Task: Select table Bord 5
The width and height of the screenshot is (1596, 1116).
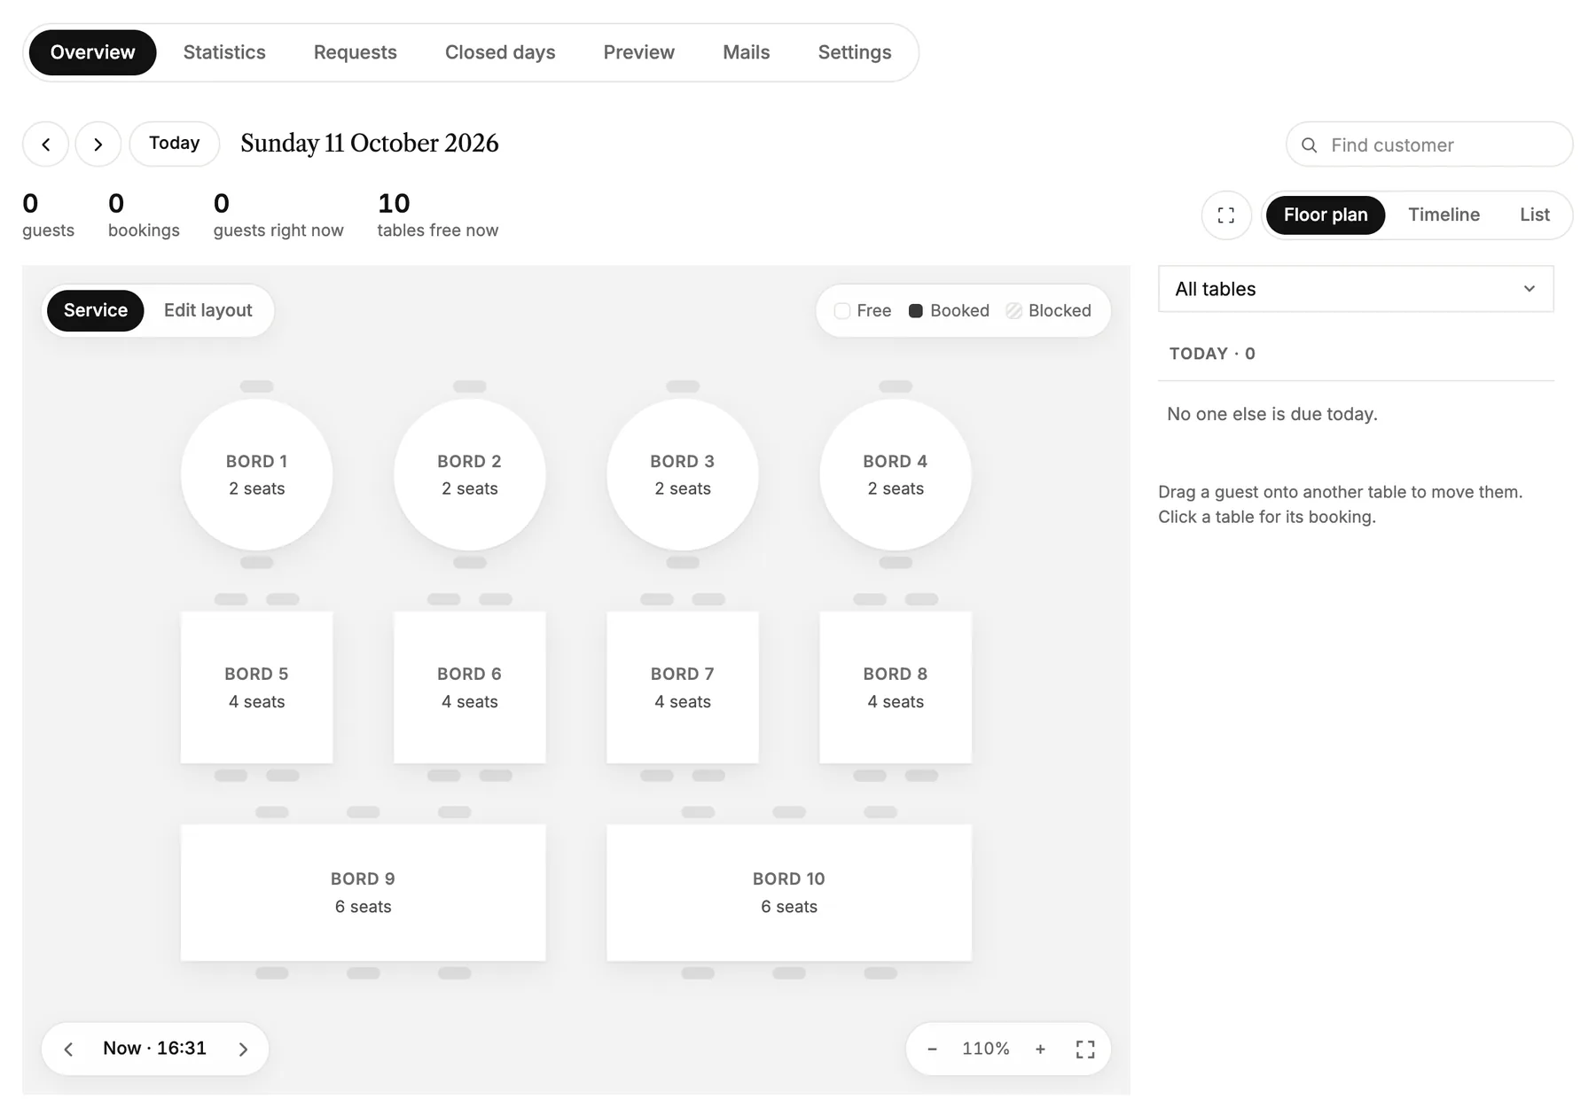Action: (x=257, y=688)
